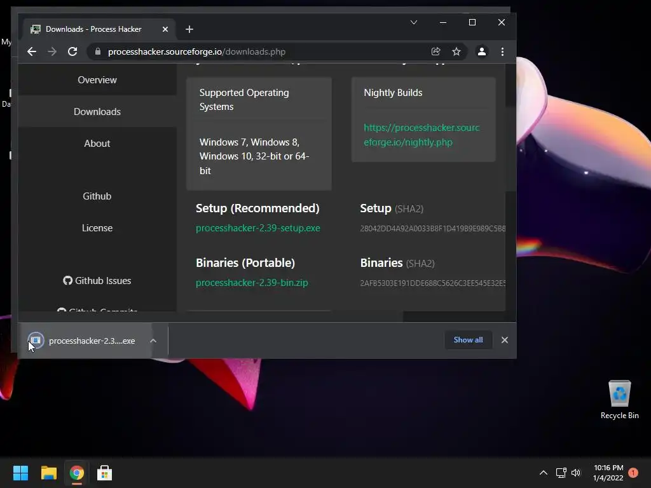Click the Binaries (Portable) heading
Image resolution: width=651 pixels, height=488 pixels.
click(x=245, y=262)
